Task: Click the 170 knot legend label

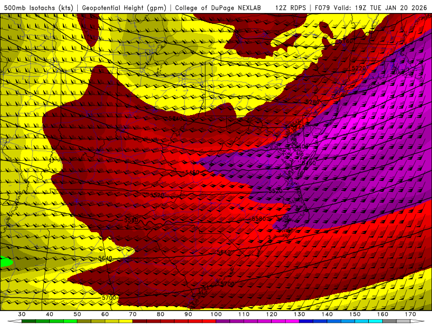Action: tap(410, 314)
